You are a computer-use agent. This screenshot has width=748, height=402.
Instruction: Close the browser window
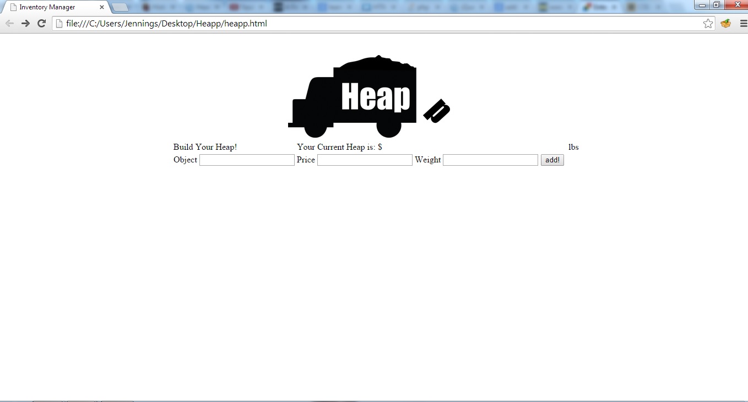[737, 5]
